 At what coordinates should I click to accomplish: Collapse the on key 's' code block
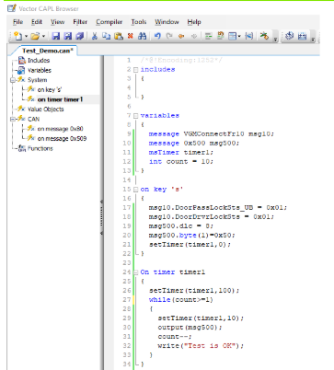click(135, 190)
